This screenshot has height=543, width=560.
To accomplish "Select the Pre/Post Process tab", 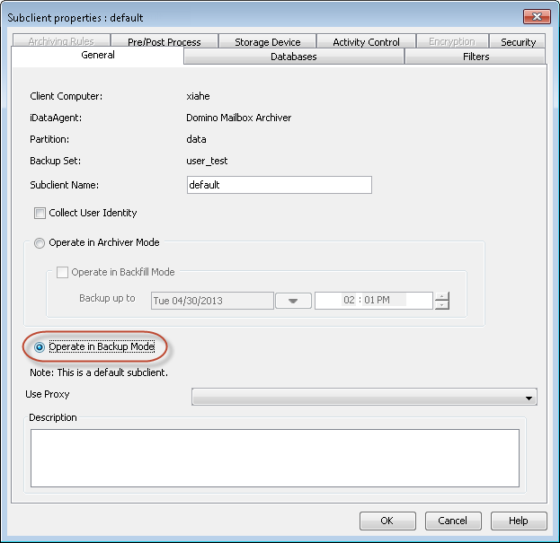I will (x=164, y=41).
